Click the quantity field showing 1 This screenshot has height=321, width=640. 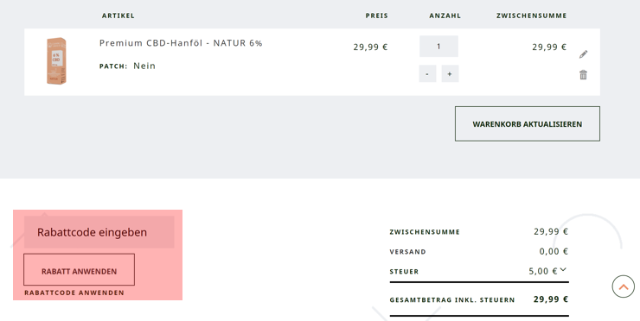tap(438, 47)
